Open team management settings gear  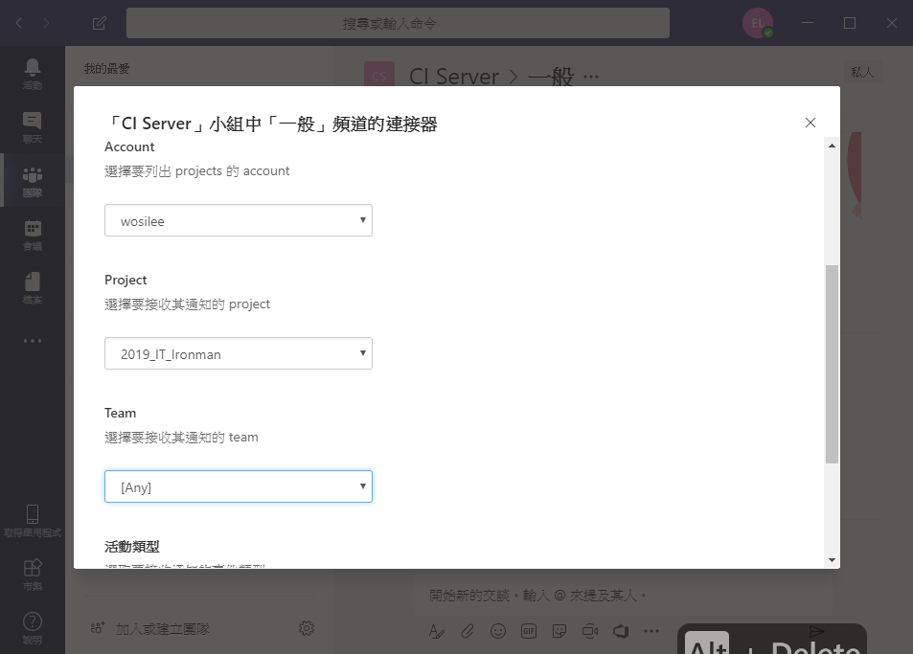(x=307, y=628)
